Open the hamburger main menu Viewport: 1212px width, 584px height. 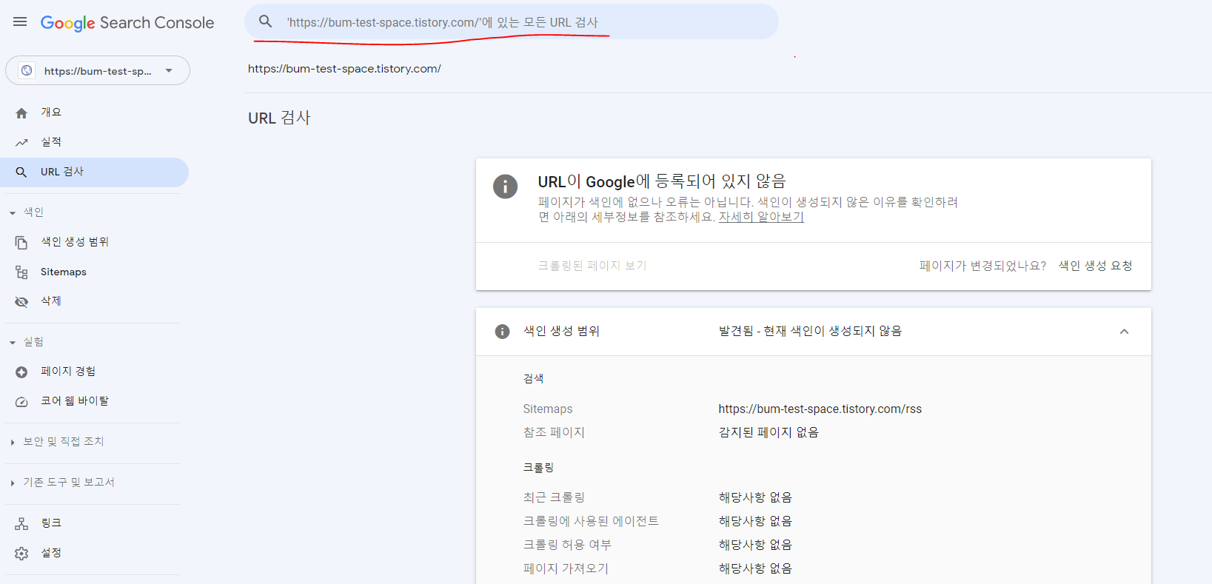(20, 22)
